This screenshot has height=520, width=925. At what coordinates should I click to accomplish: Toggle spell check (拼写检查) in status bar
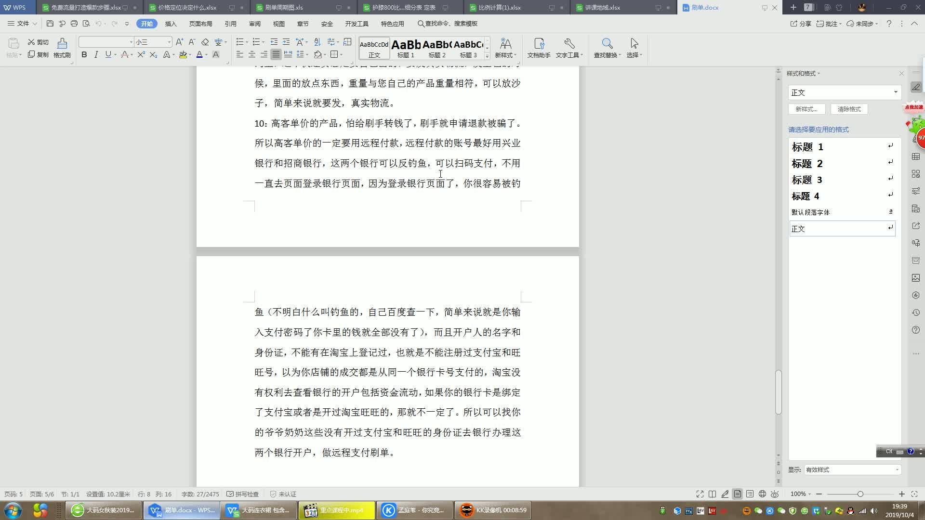tap(243, 494)
